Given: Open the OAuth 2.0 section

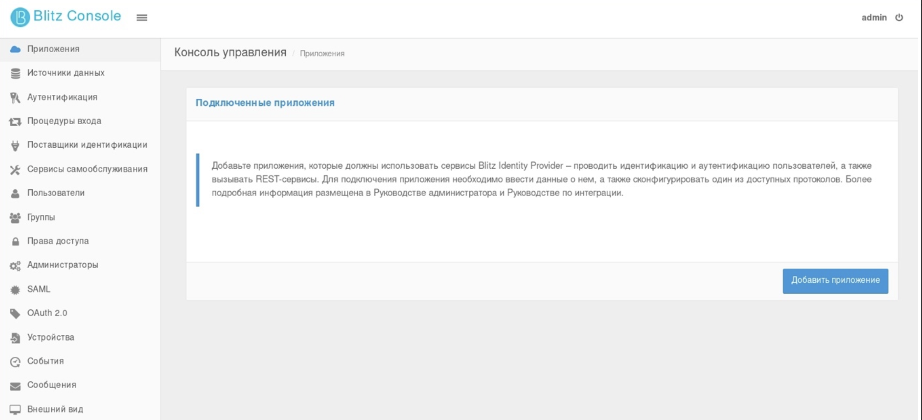Looking at the screenshot, I should (x=47, y=313).
